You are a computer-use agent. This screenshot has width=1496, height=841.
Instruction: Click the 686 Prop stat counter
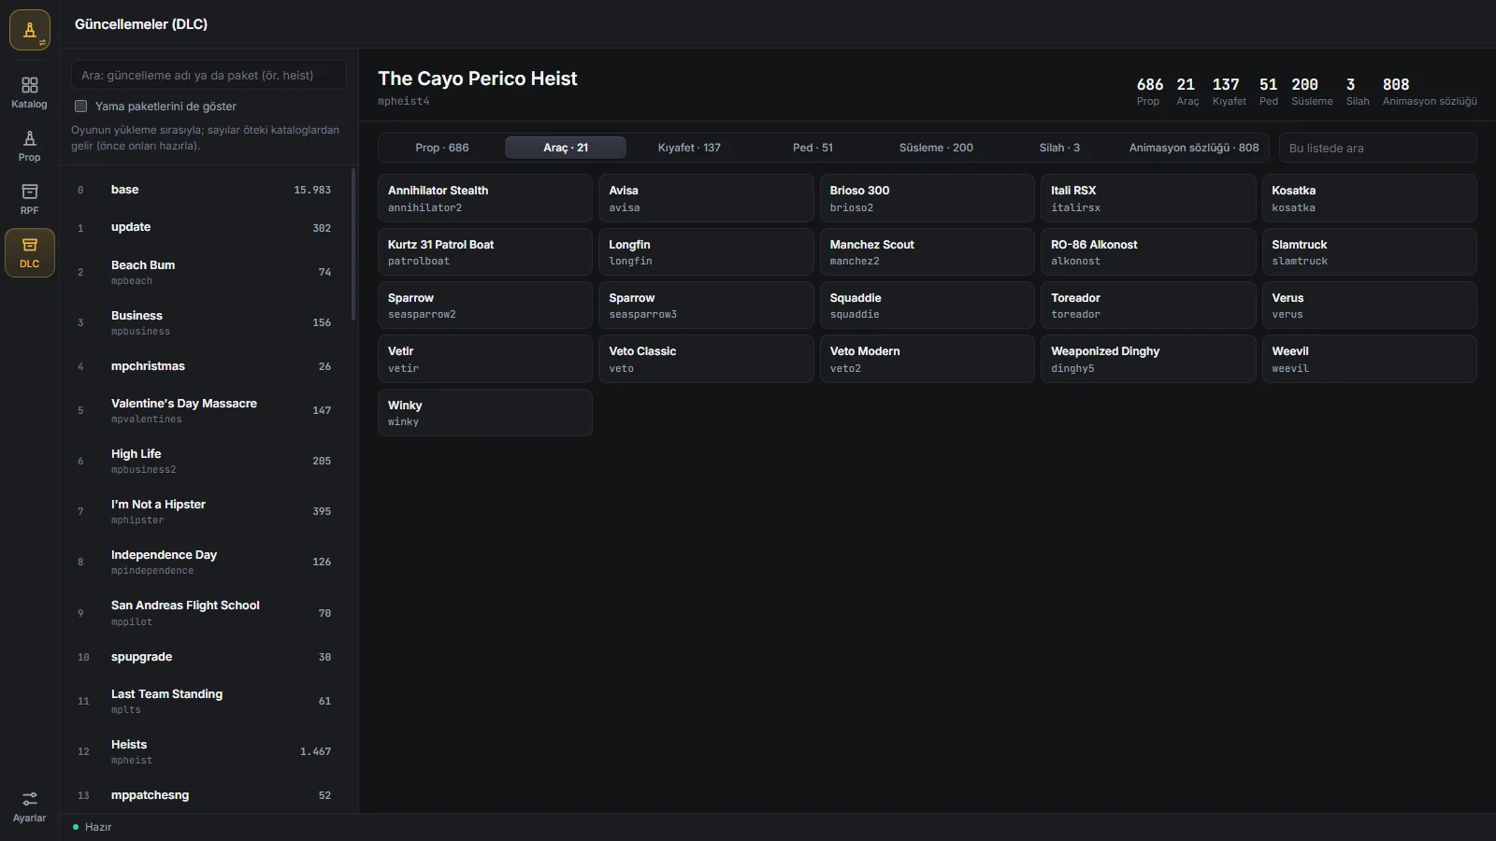1149,92
